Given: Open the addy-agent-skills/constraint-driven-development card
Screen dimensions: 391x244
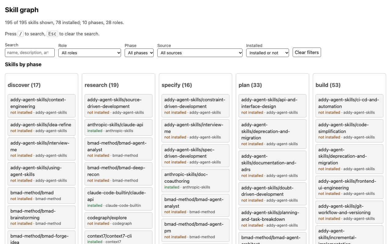Looking at the screenshot, I should pos(195,106).
